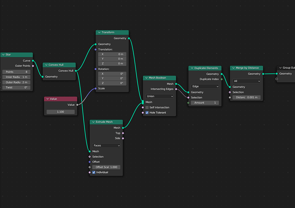Image resolution: width=295 pixels, height=208 pixels.
Task: Collapse the Extrude Mesh node chevron
Action: point(93,122)
